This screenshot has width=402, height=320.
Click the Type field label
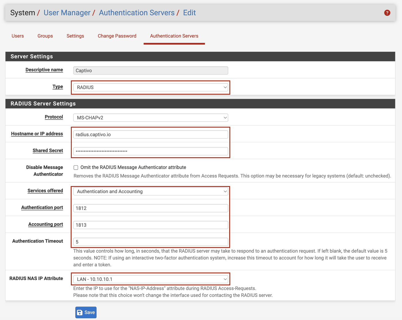(x=58, y=87)
